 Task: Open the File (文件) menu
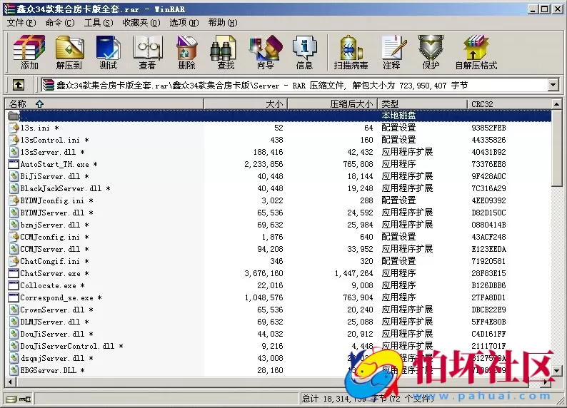pos(21,23)
